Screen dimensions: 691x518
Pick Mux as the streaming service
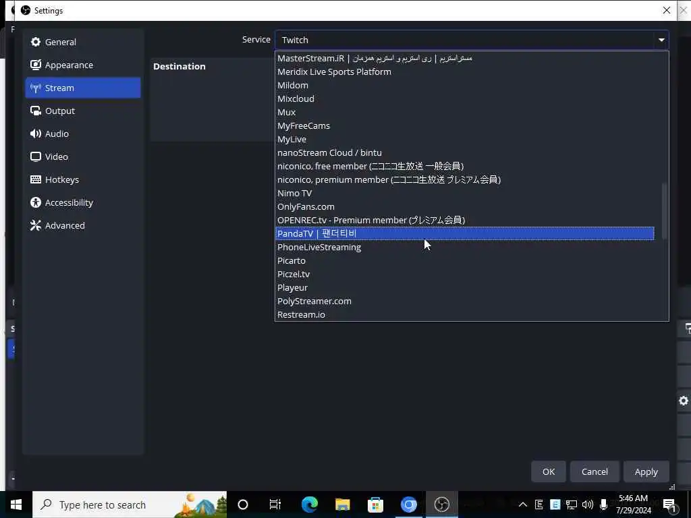[465, 113]
